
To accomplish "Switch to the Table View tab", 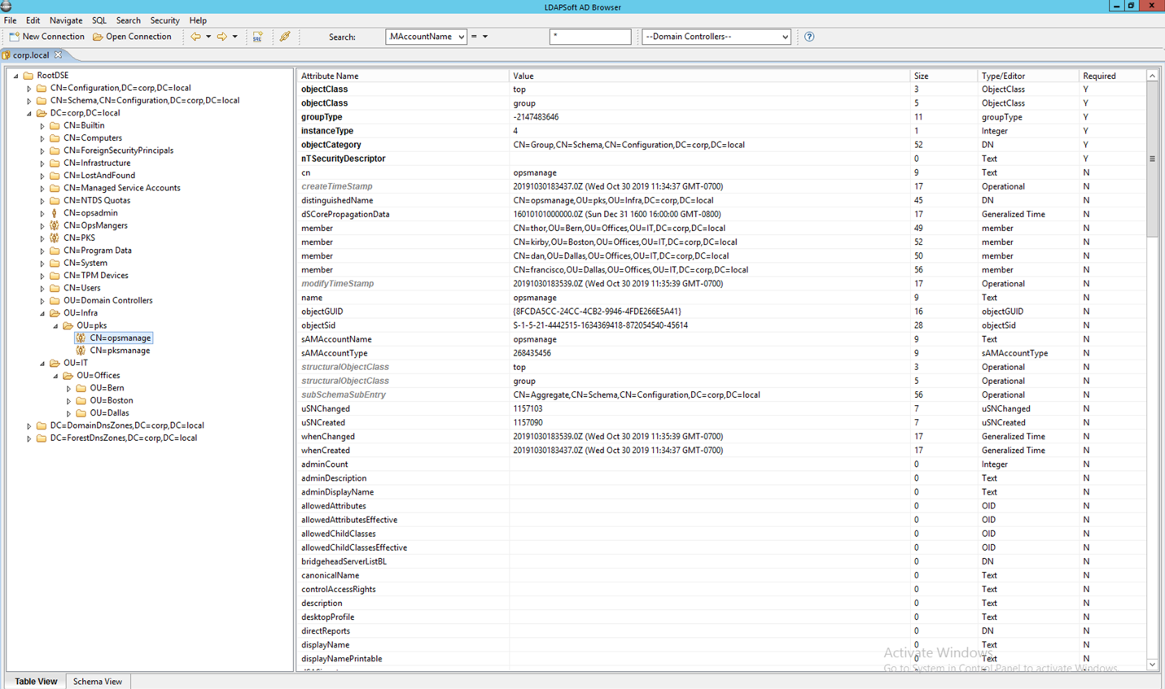I will 36,682.
